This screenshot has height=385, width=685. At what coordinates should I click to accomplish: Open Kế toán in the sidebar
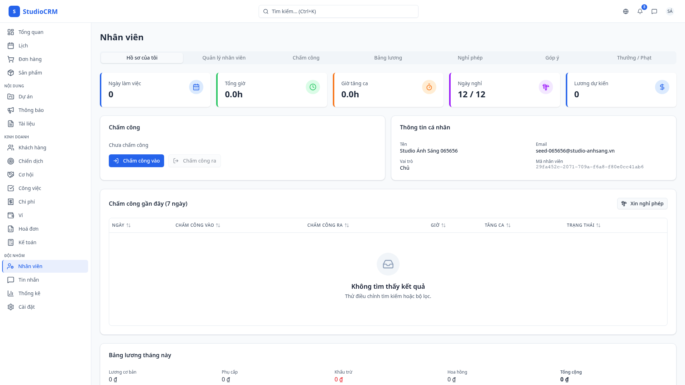27,242
